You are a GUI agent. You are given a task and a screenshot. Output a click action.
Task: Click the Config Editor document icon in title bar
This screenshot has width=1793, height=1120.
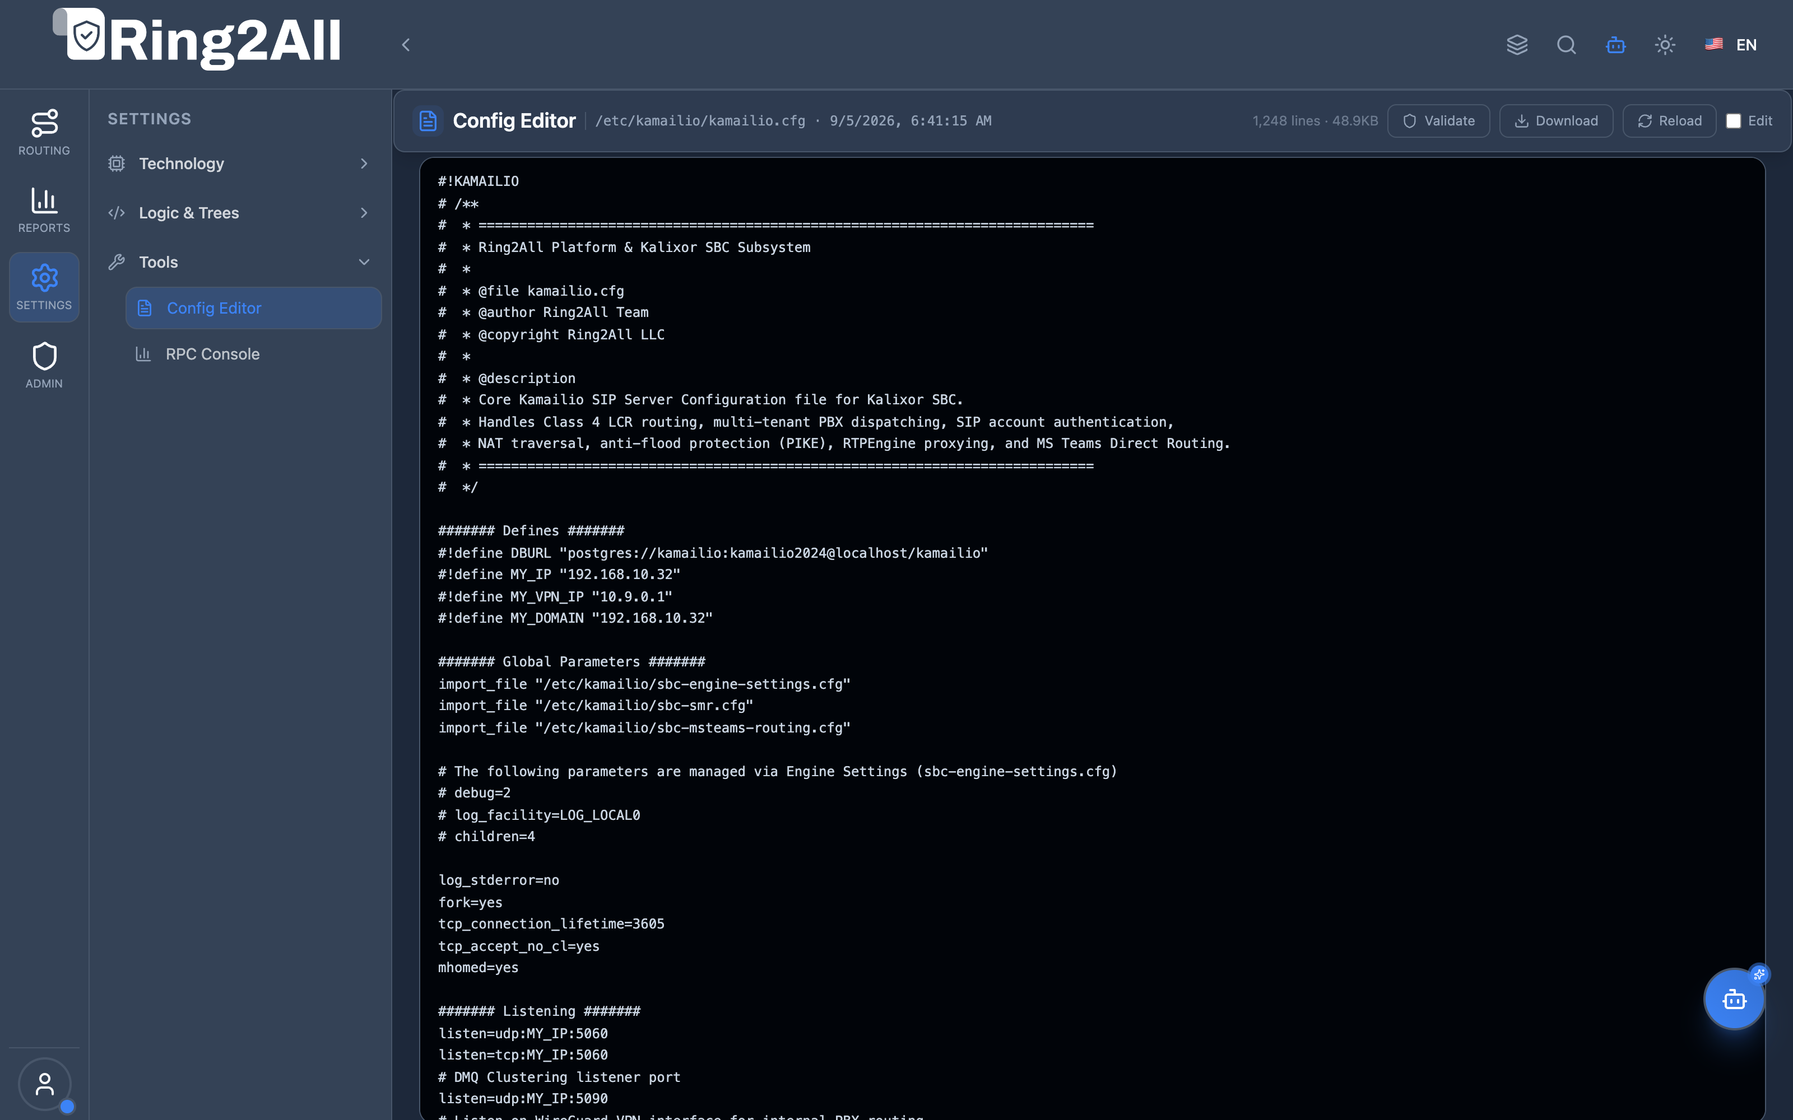point(428,121)
